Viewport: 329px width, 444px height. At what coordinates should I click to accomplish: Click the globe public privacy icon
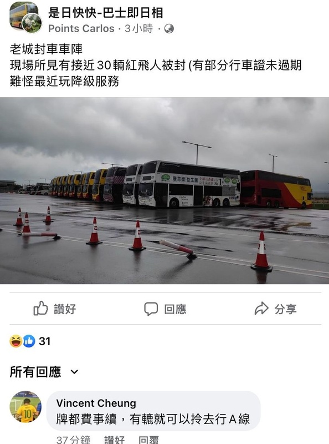tap(169, 29)
